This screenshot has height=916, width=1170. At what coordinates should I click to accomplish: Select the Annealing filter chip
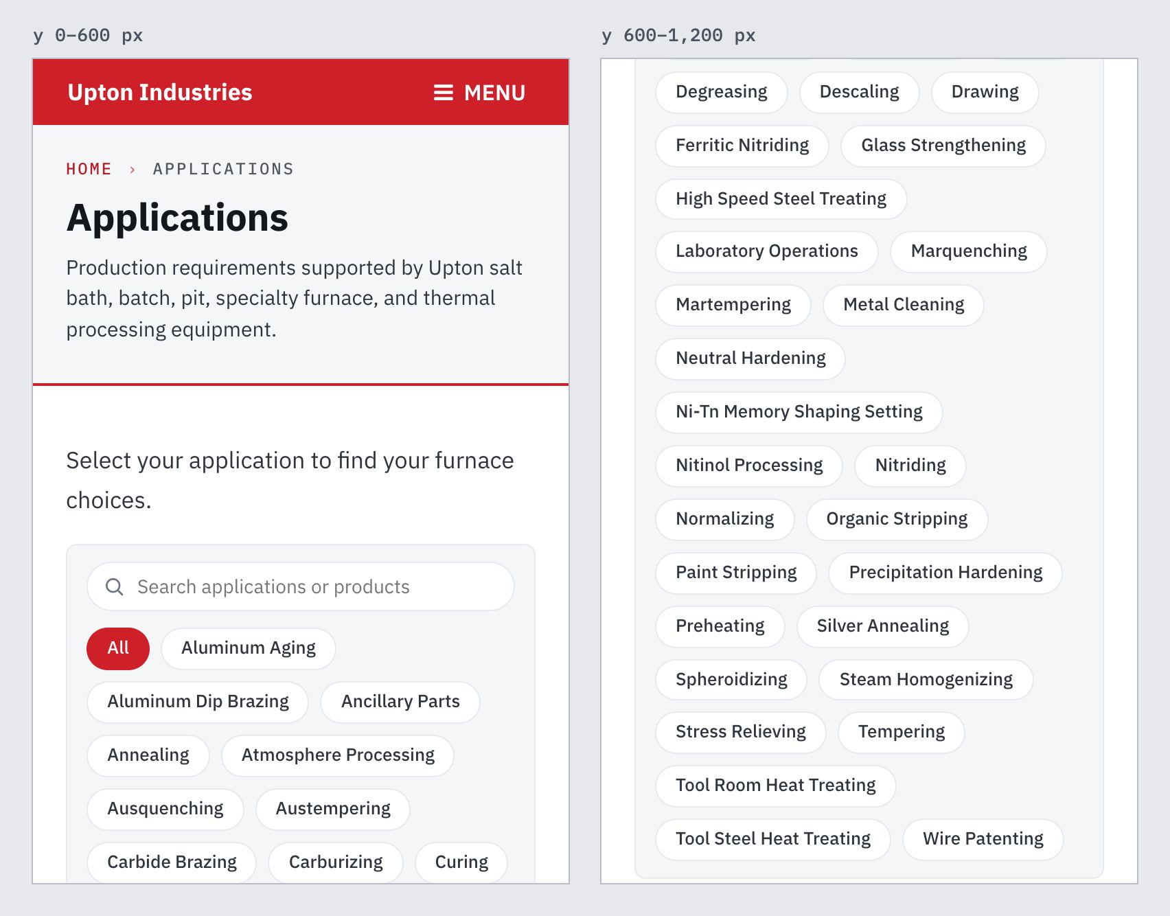148,755
